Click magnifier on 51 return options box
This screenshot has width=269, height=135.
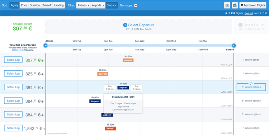(251, 84)
